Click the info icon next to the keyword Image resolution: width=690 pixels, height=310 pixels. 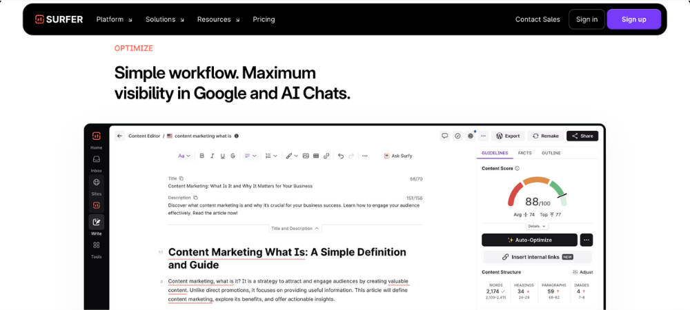236,136
